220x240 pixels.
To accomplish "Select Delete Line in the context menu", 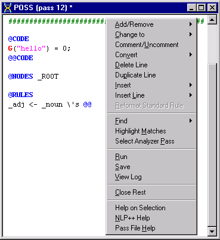I will click(x=151, y=65).
